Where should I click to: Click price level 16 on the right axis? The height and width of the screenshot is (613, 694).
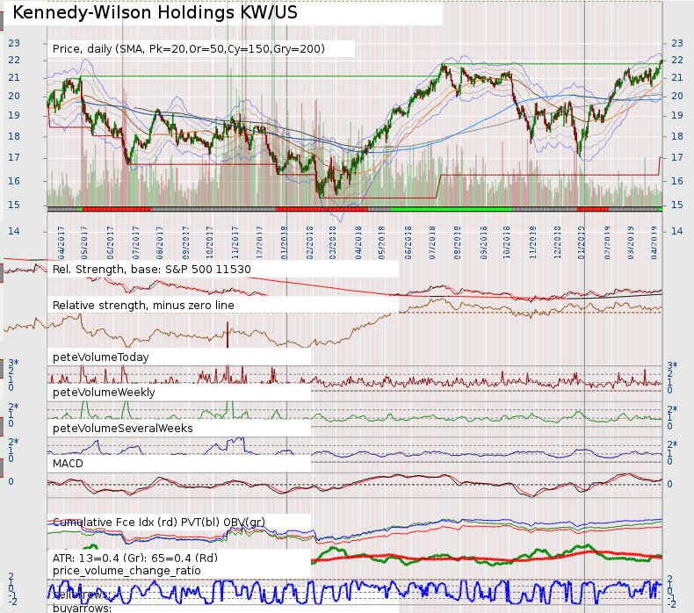677,181
